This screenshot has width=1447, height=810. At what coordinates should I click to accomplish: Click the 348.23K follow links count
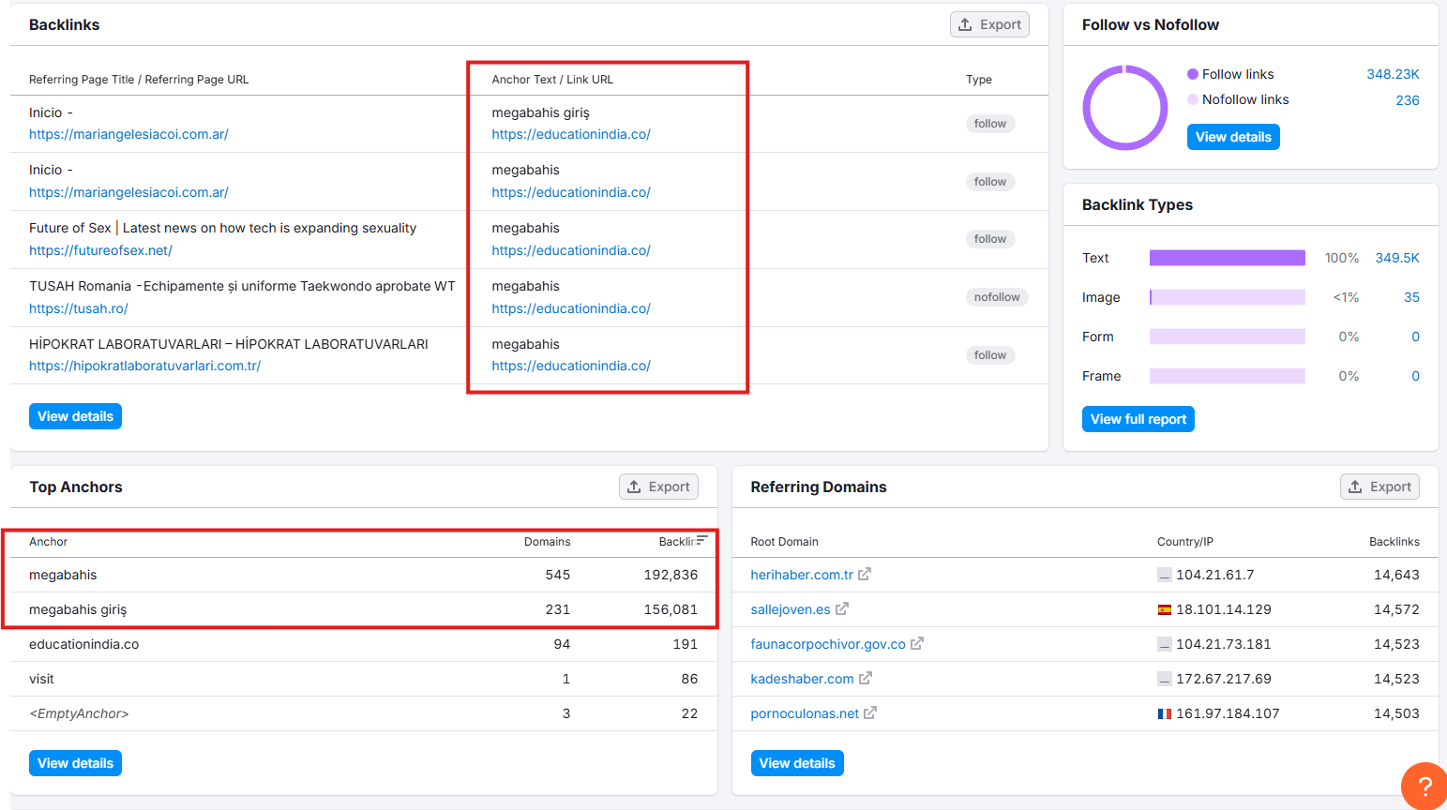[1393, 74]
